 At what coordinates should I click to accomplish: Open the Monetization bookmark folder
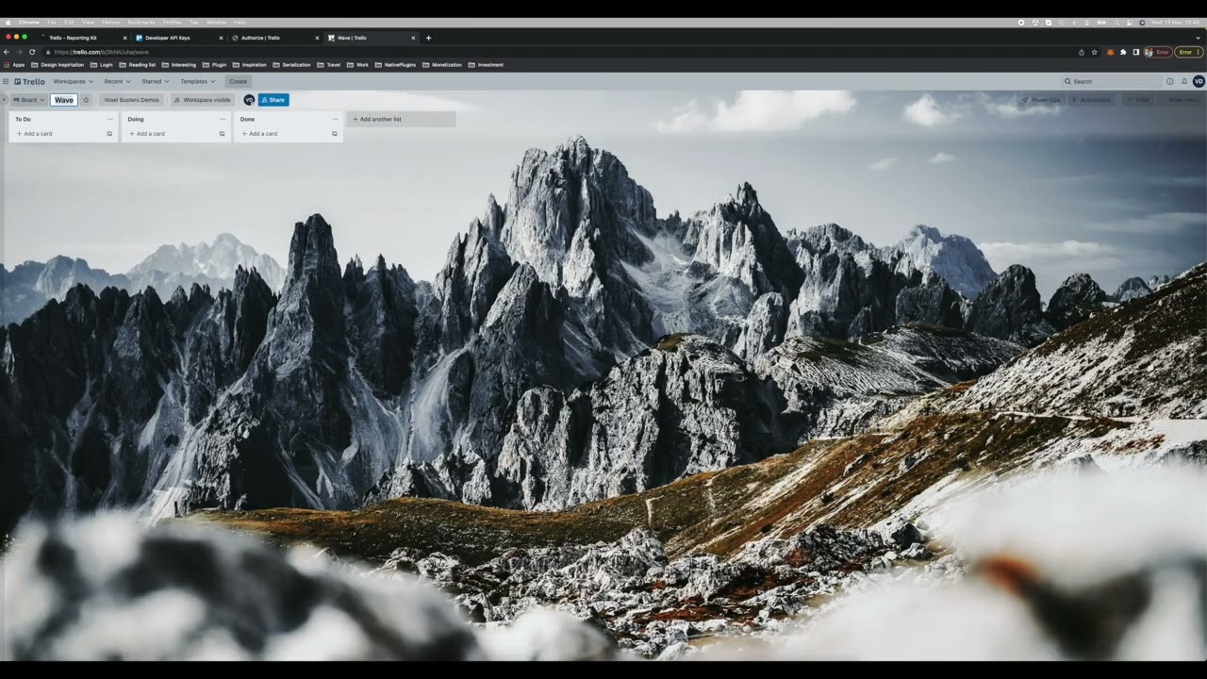click(x=442, y=65)
